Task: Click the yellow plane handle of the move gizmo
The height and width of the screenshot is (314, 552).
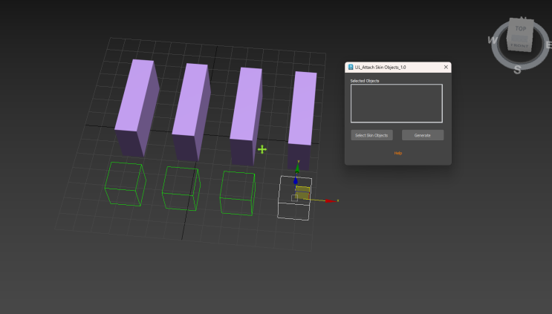Action: [302, 192]
